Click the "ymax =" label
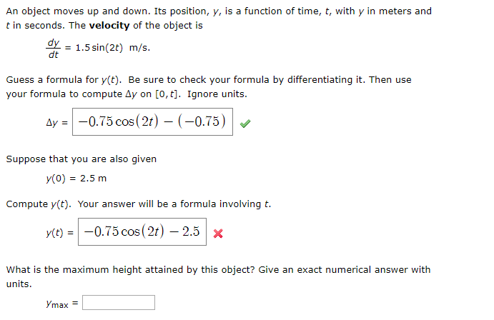Viewport: 494px width, 320px height. (x=61, y=304)
